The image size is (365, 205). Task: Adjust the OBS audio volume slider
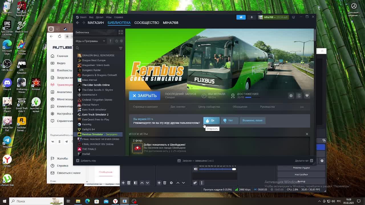pyautogui.click(x=218, y=169)
